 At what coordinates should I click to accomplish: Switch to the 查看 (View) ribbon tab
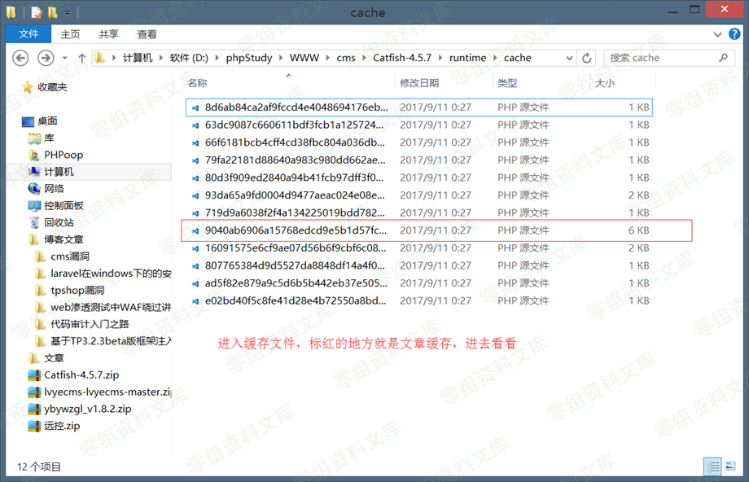(147, 34)
